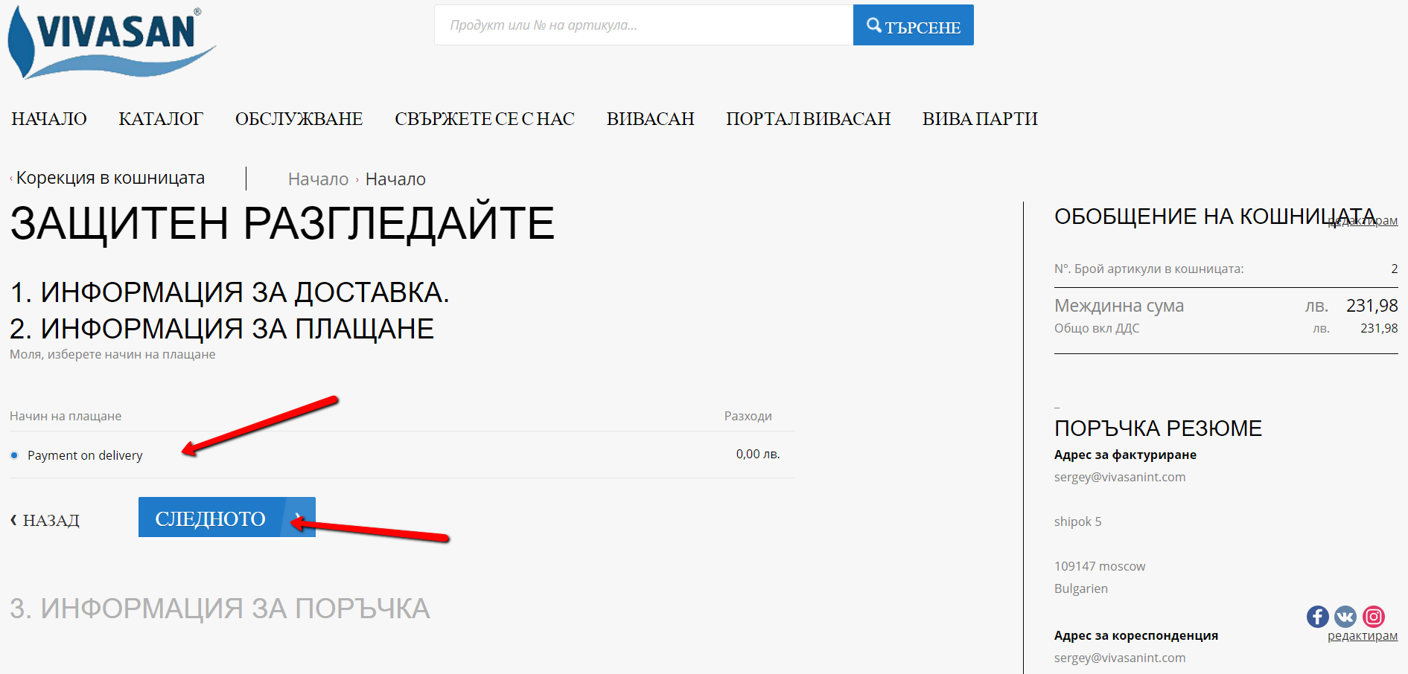Click редактирам link beside cart summary heading
Viewport: 1408px width, 674px height.
(x=1363, y=221)
